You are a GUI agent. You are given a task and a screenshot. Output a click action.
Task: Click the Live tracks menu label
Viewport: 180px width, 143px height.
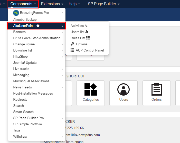pyautogui.click(x=21, y=69)
